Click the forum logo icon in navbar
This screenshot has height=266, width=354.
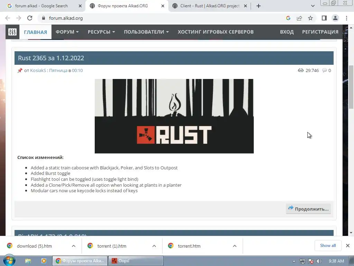coord(12,32)
